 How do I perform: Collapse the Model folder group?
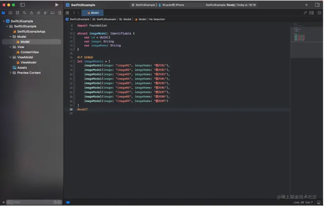pyautogui.click(x=10, y=37)
